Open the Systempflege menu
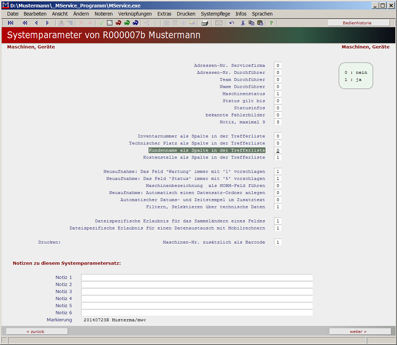The width and height of the screenshot is (397, 345). [x=215, y=14]
